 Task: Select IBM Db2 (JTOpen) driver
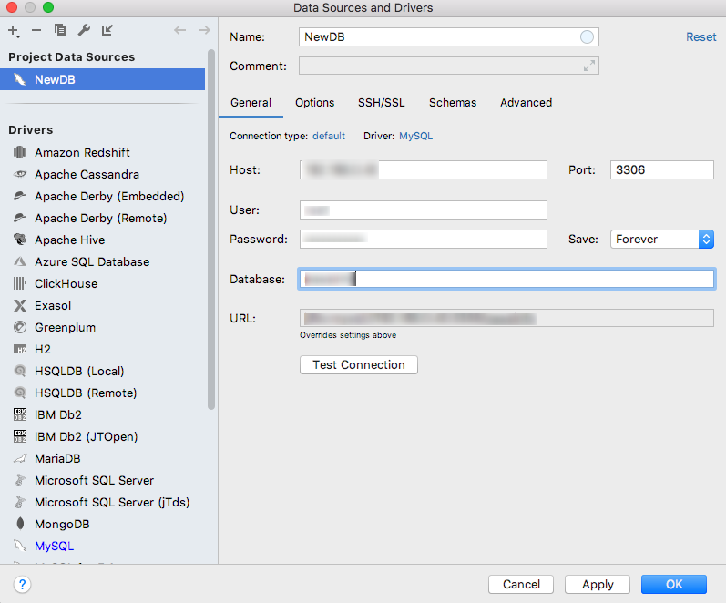click(x=102, y=436)
